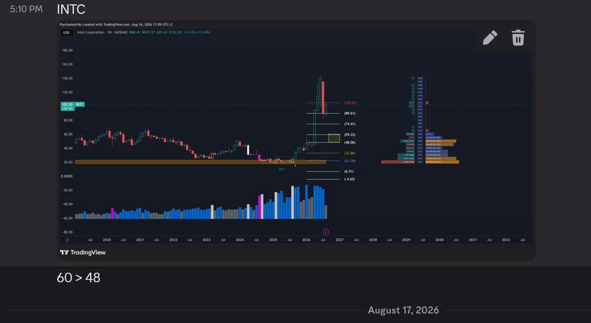
Task: Click the 5:10 PM message timestamp
Action: point(27,9)
